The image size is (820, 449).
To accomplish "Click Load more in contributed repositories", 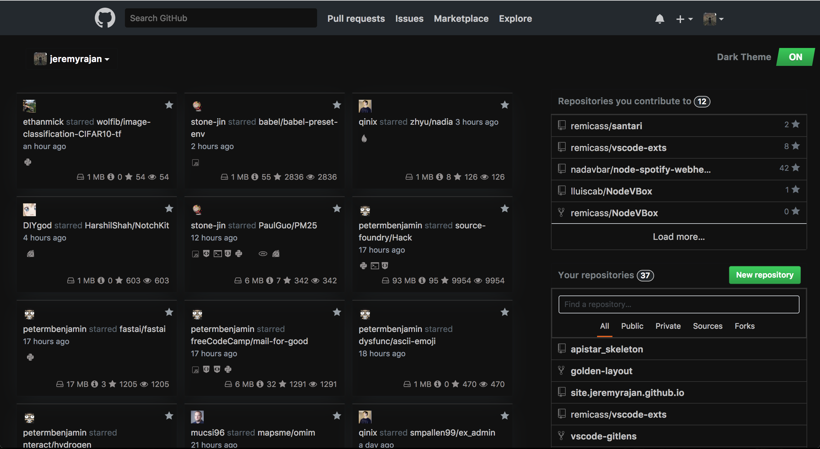I will (679, 236).
